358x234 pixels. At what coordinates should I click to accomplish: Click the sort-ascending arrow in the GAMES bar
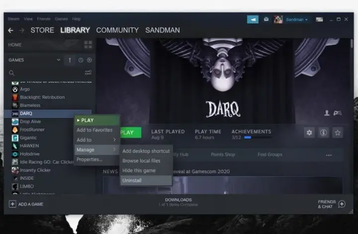(70, 60)
